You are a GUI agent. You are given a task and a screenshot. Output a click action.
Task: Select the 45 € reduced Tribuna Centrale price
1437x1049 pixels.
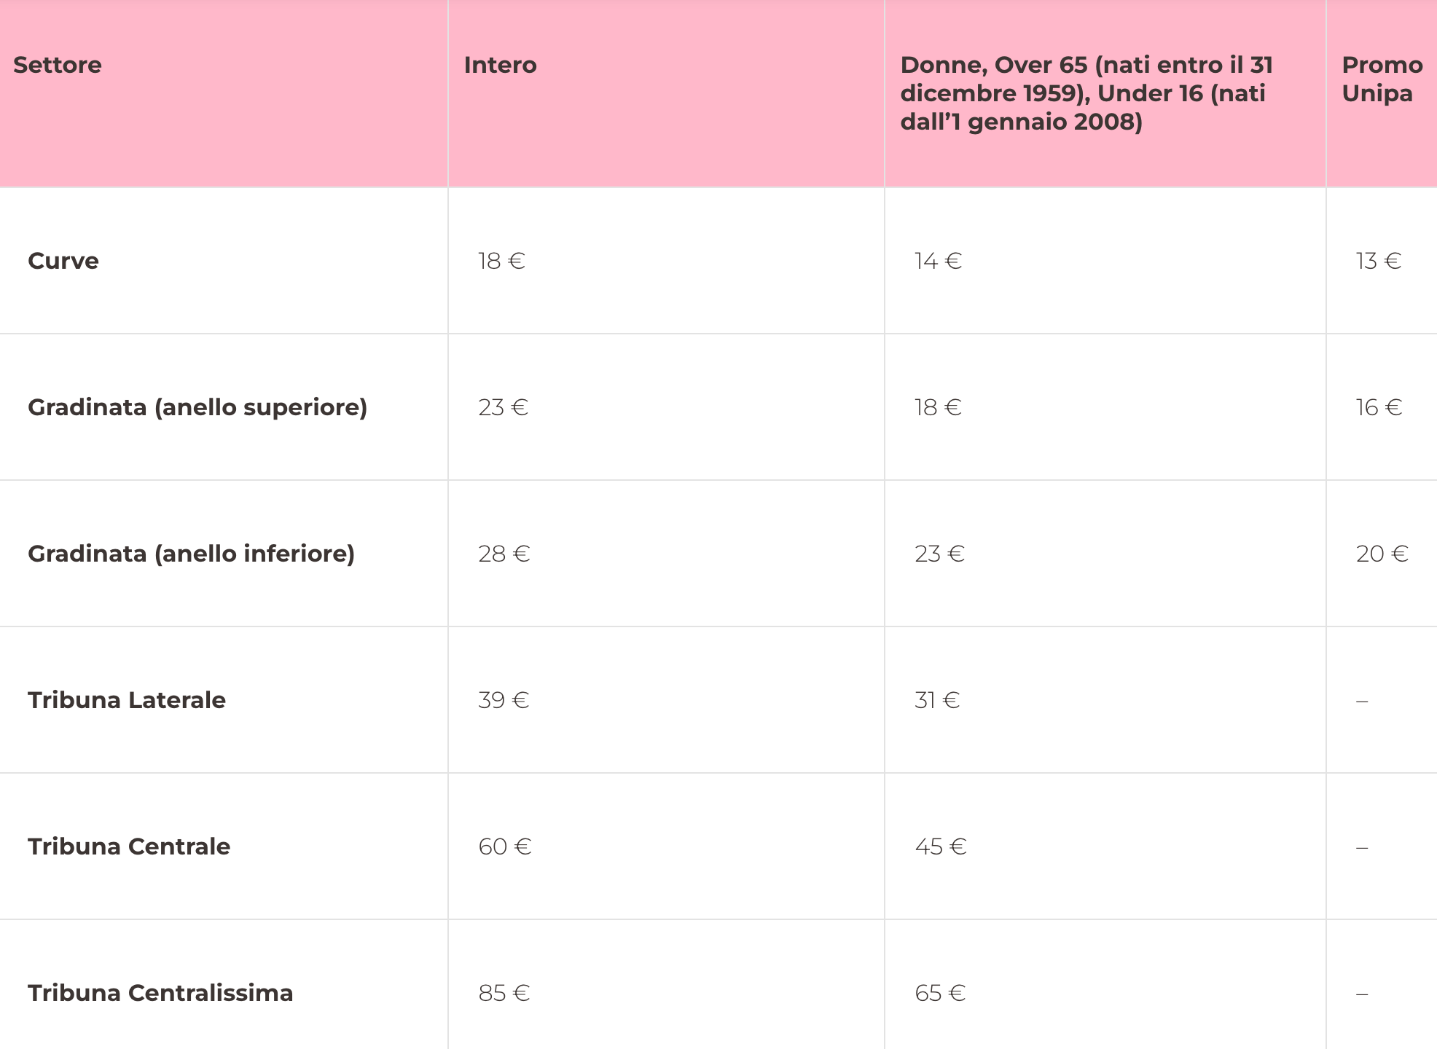[x=941, y=846]
